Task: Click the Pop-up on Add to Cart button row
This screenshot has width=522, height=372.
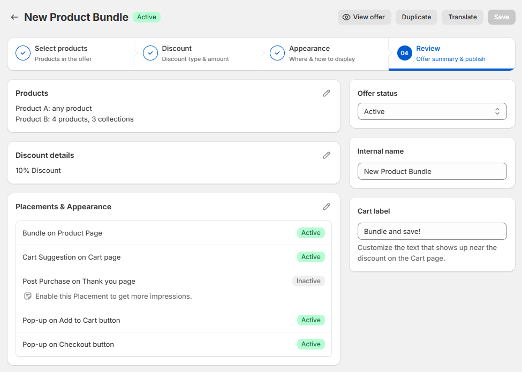Action: coord(174,320)
